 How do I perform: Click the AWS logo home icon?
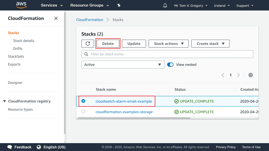click(x=21, y=5)
